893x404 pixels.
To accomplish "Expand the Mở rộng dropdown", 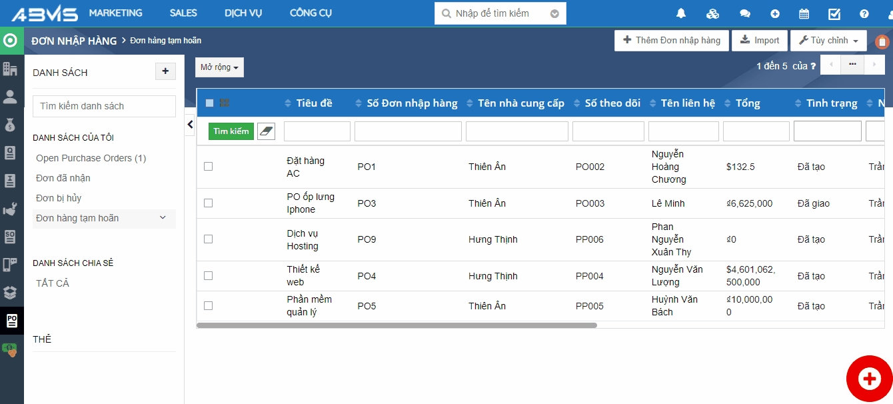I will click(219, 67).
